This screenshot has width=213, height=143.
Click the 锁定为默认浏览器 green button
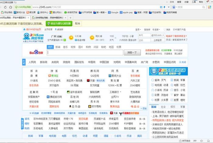pos(59,23)
